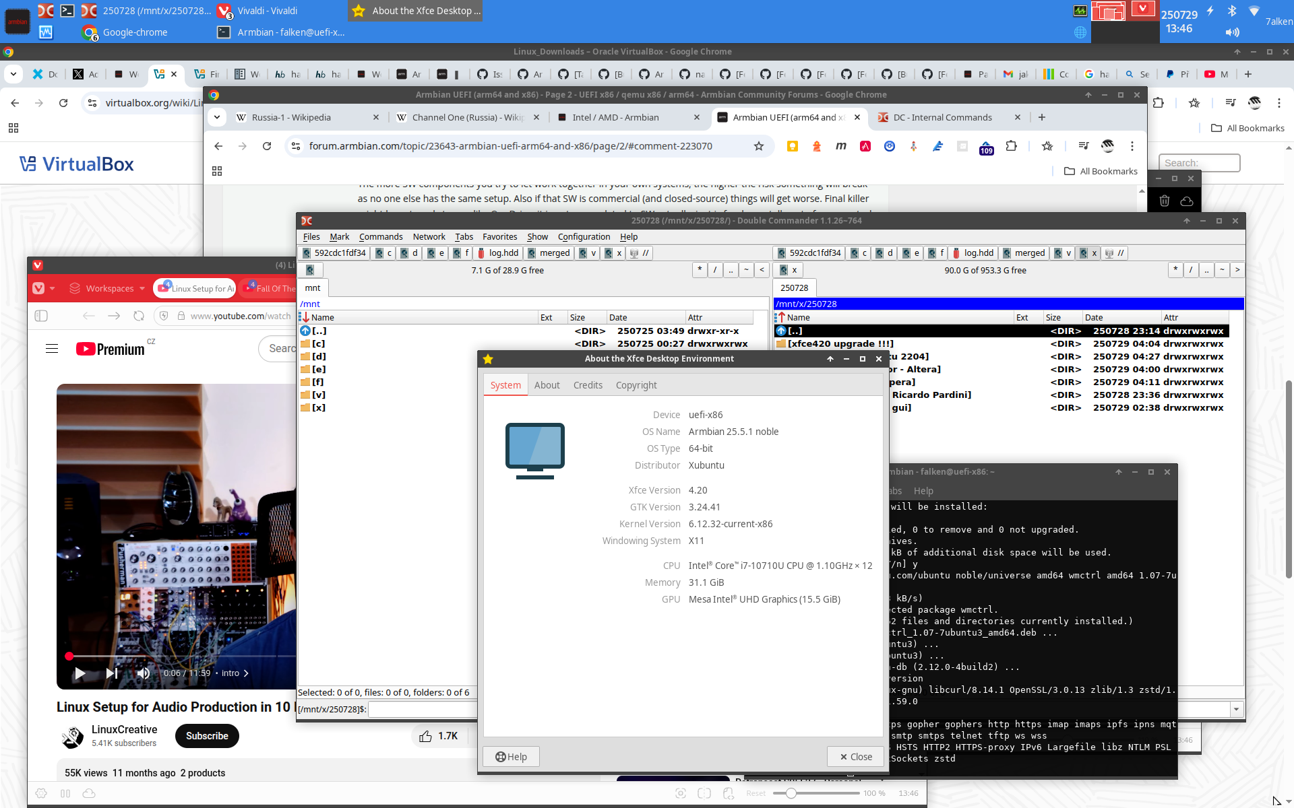Click the right panel 'x' current drive selector button
The image size is (1294, 808).
coord(789,270)
